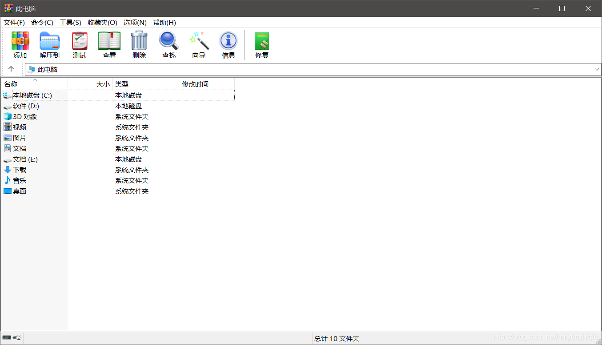Click the 3D 对象 cube icon
The image size is (602, 345).
8,117
